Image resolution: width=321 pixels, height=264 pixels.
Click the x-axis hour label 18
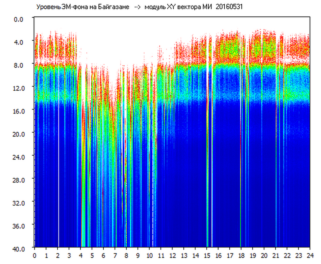[x=241, y=255]
